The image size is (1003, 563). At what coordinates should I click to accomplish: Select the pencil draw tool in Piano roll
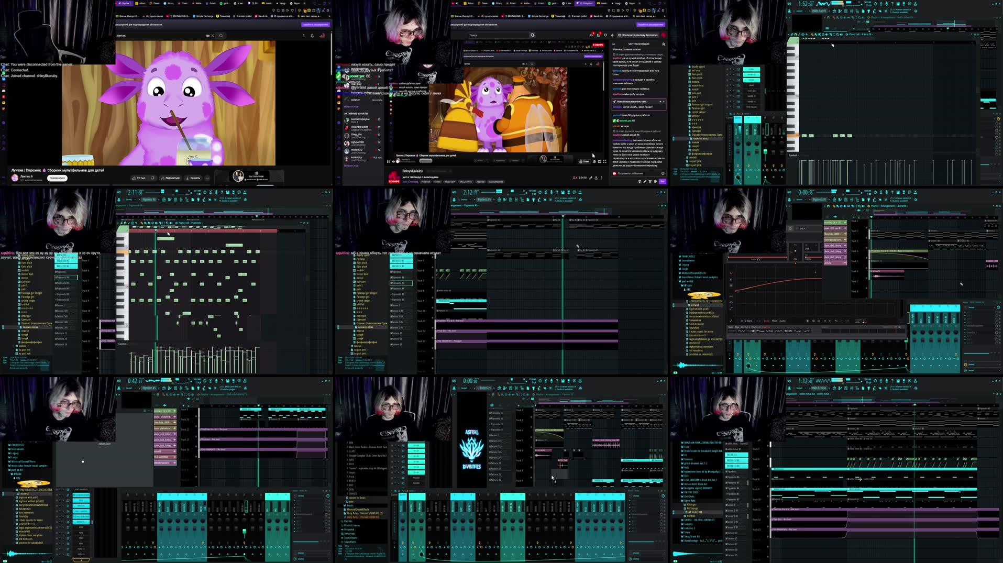click(142, 223)
